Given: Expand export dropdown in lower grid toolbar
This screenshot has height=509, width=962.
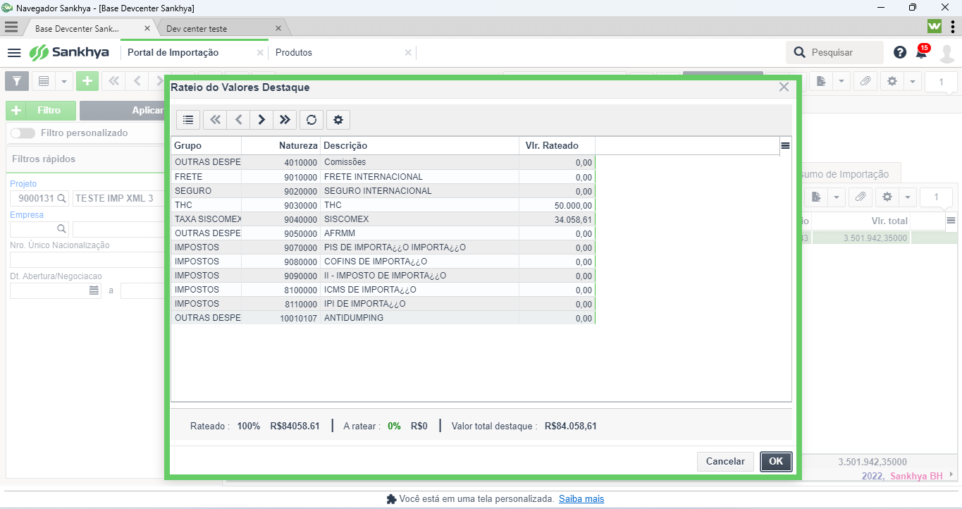Looking at the screenshot, I should [x=837, y=197].
